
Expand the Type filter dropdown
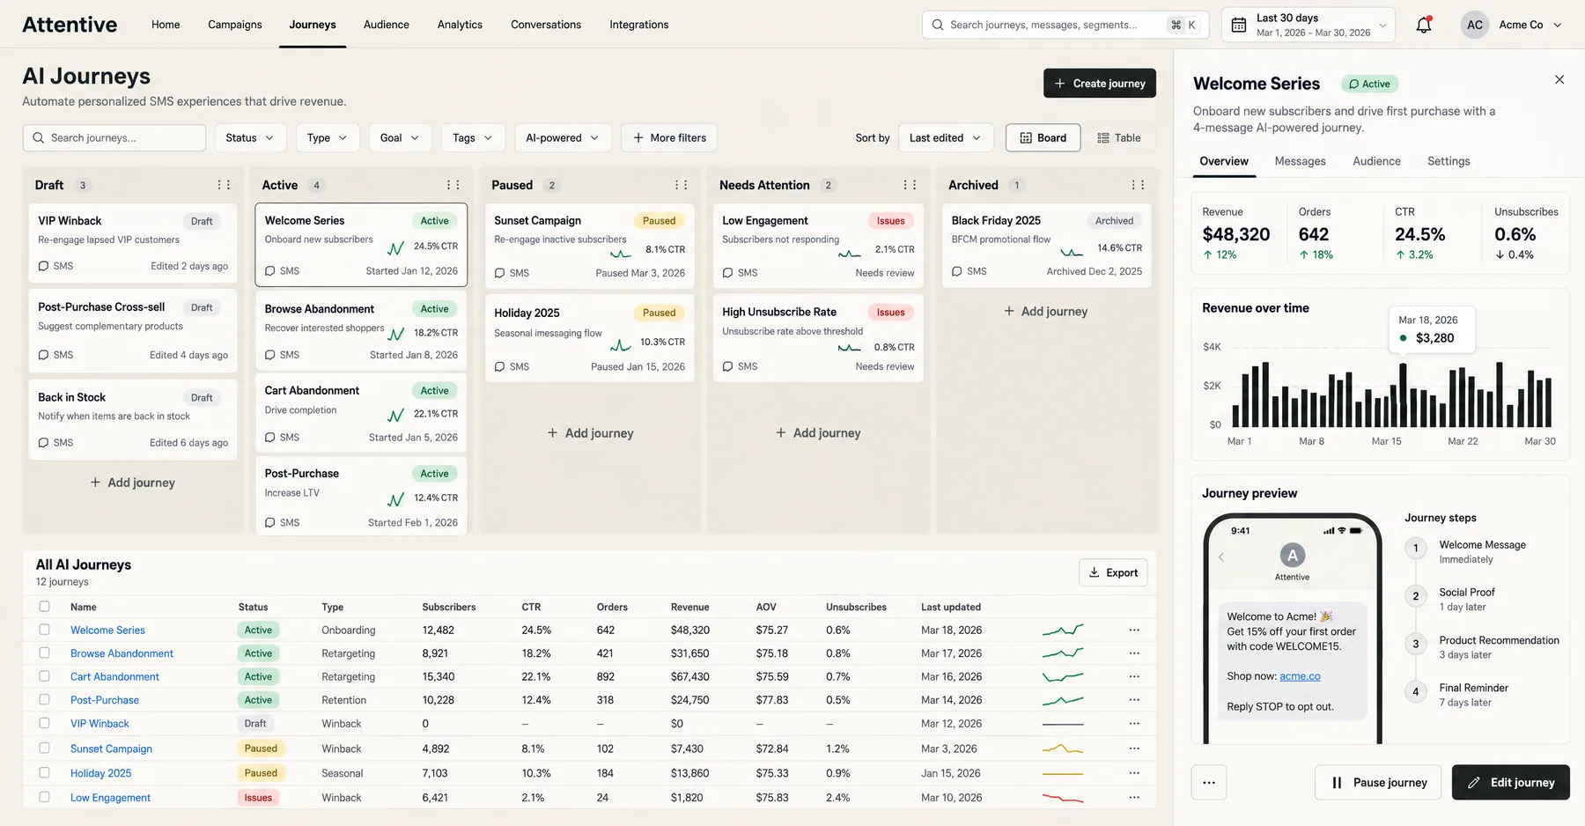point(328,137)
